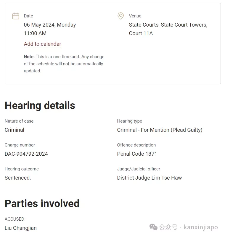Click the Court 11A venue line
Screen dimensions: 225x236
coord(141,33)
